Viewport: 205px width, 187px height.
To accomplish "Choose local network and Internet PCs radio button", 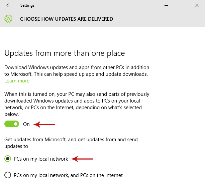I will 8,175.
